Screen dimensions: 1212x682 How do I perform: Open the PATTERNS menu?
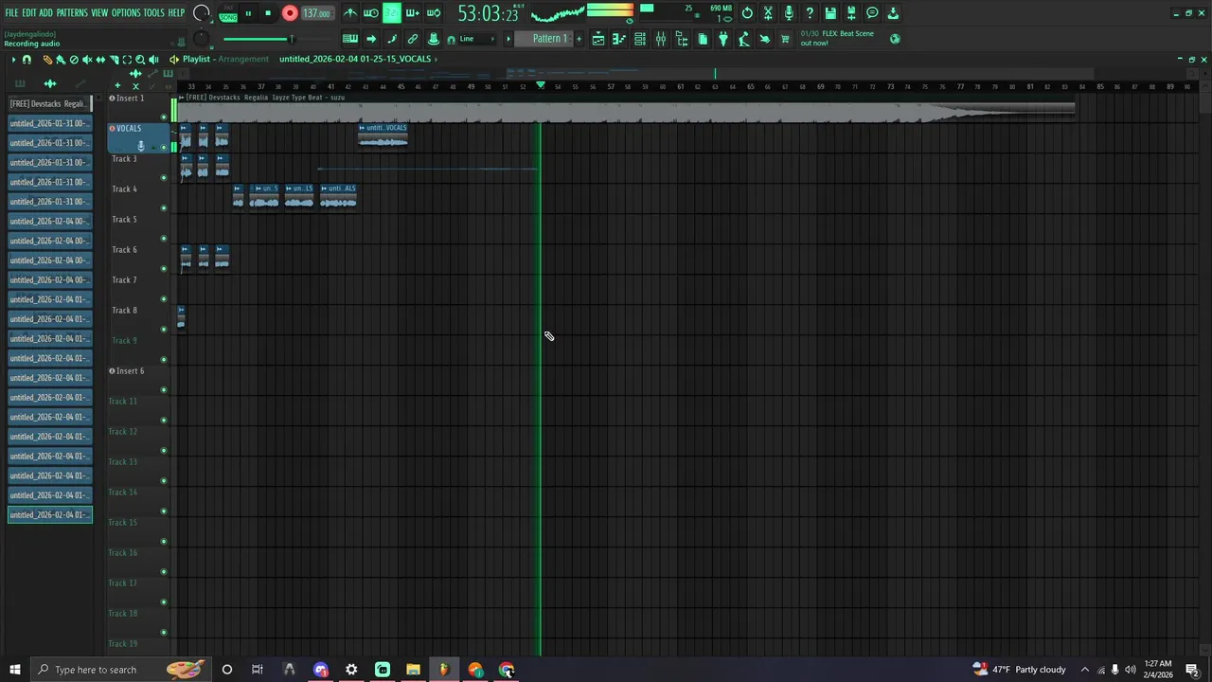point(72,13)
